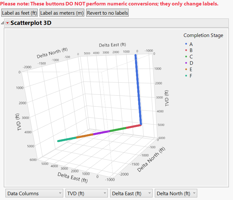Click the Scatterplot 3D outline title
The height and width of the screenshot is (200, 233).
point(31,23)
